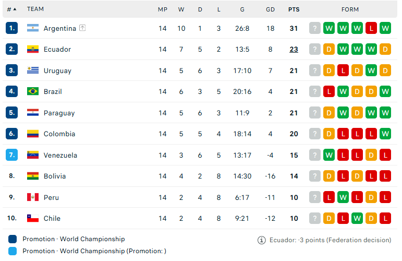Open the Uruguay team link

(x=57, y=70)
